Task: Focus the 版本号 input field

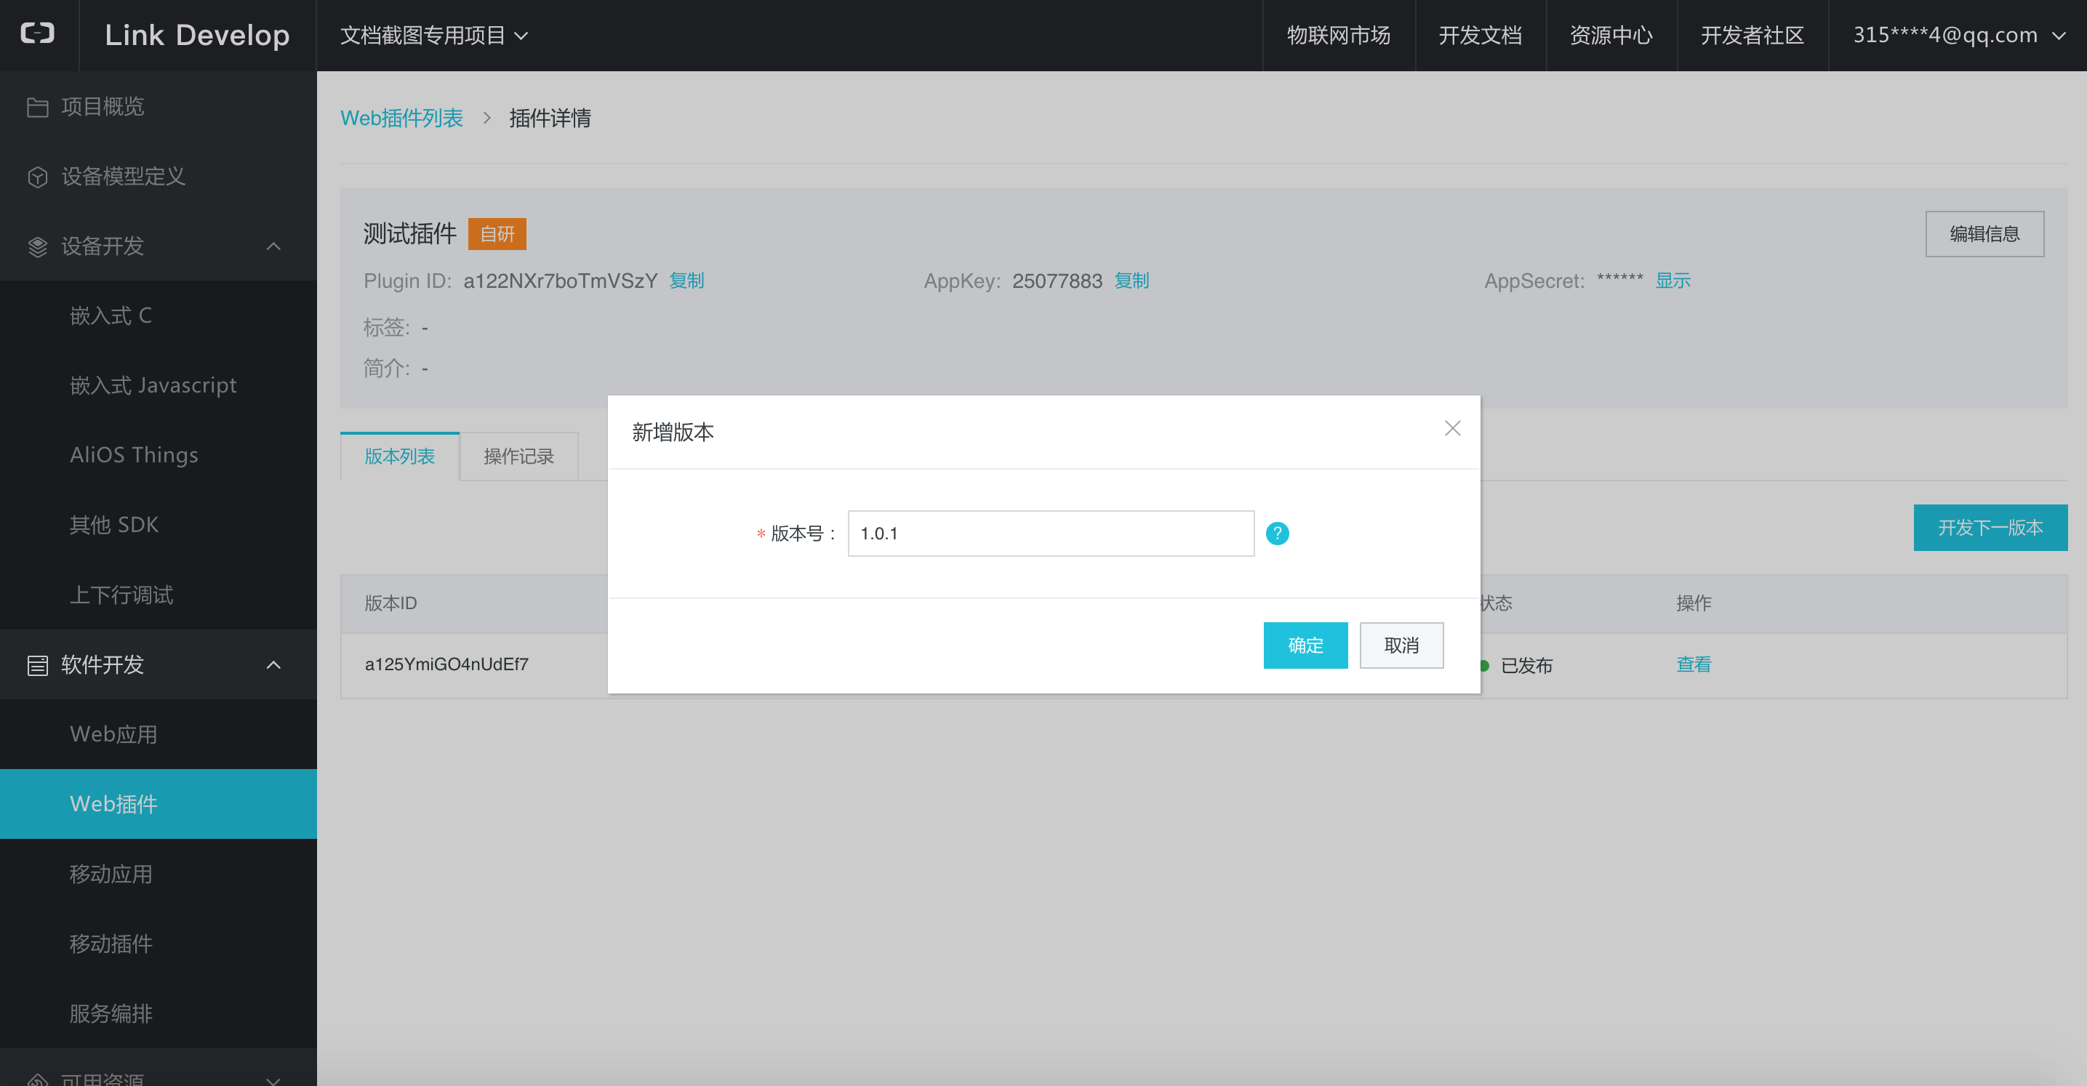Action: pos(1051,533)
